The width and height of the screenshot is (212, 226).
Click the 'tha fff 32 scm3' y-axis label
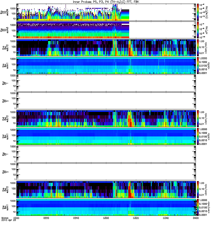pos(4,30)
